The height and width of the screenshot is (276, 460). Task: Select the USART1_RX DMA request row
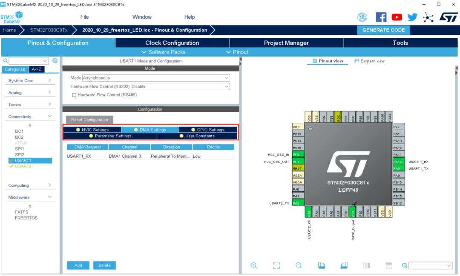(x=150, y=156)
